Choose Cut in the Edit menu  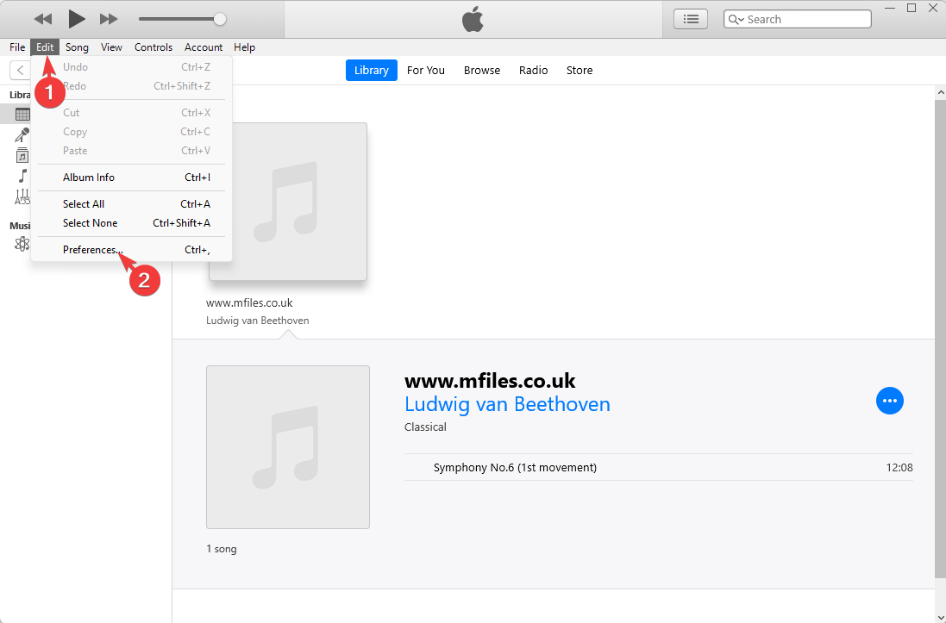tap(132, 113)
